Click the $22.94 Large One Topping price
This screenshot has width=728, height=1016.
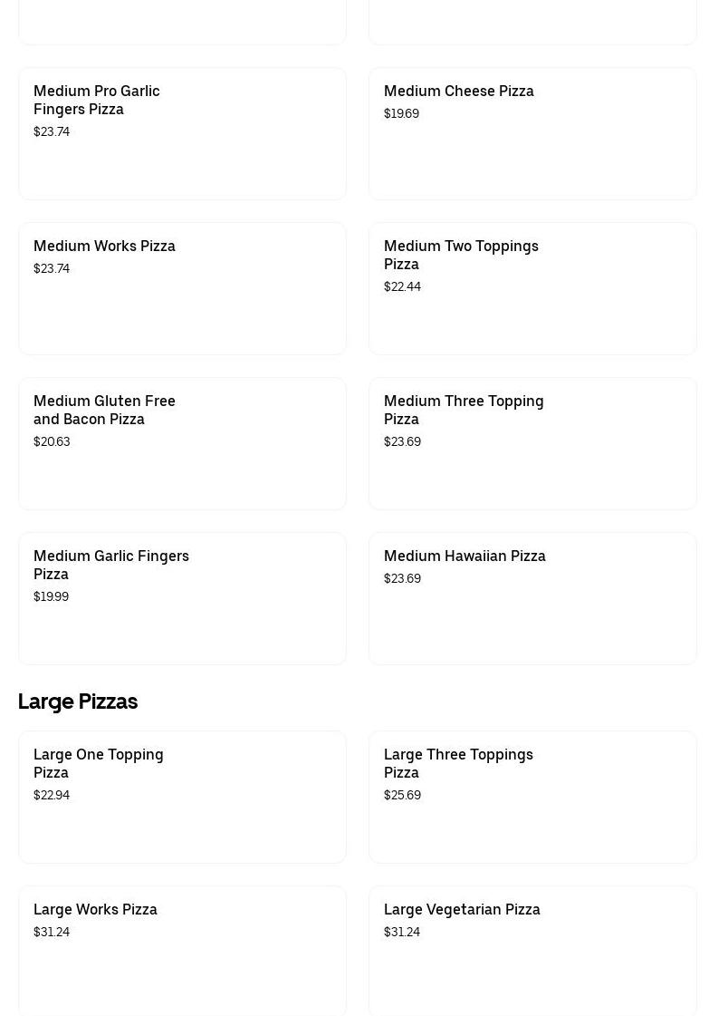(52, 795)
